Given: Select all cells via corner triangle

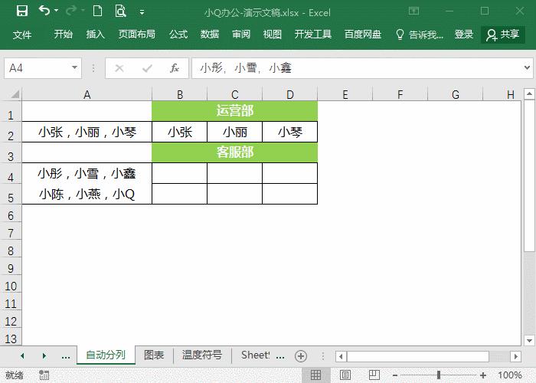Looking at the screenshot, I should 15,93.
